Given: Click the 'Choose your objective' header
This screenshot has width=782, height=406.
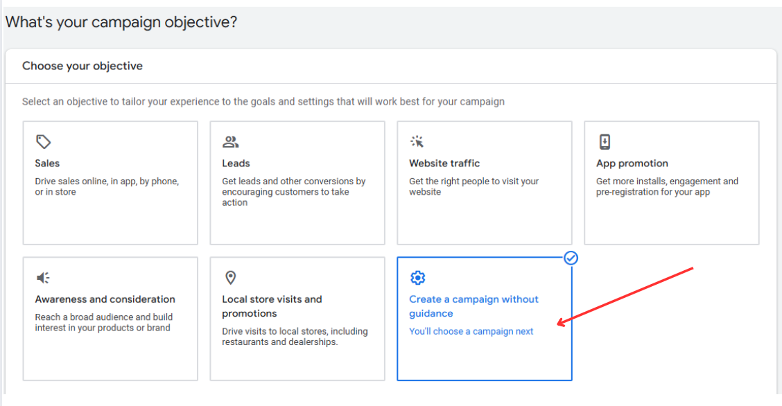Looking at the screenshot, I should (x=82, y=66).
